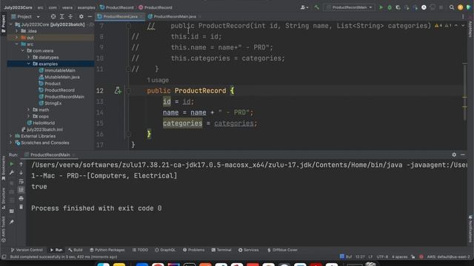The width and height of the screenshot is (474, 266).
Task: Toggle soft-wrap in the Run console
Action: click(21, 181)
